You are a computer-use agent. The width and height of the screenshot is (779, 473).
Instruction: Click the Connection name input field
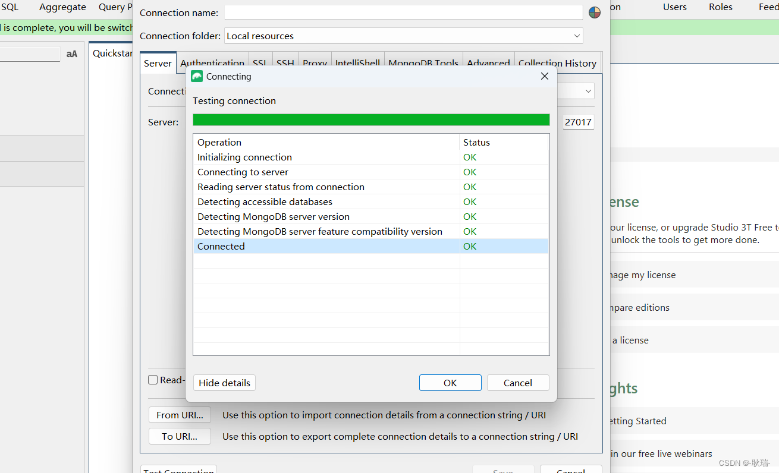[404, 12]
